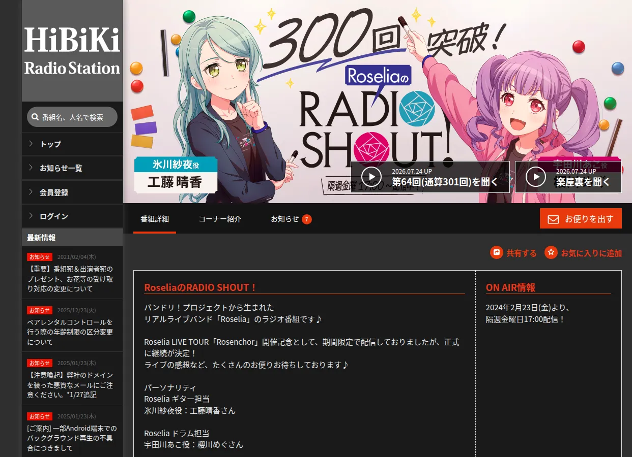Play episode 第64回(通算301回) circle play icon
The height and width of the screenshot is (457, 632).
(x=371, y=177)
